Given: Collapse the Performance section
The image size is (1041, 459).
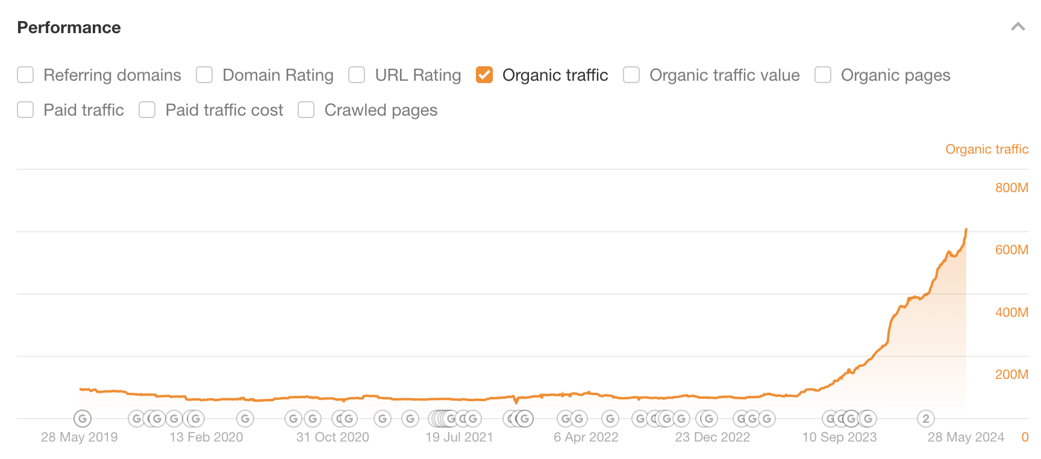Looking at the screenshot, I should (1018, 27).
